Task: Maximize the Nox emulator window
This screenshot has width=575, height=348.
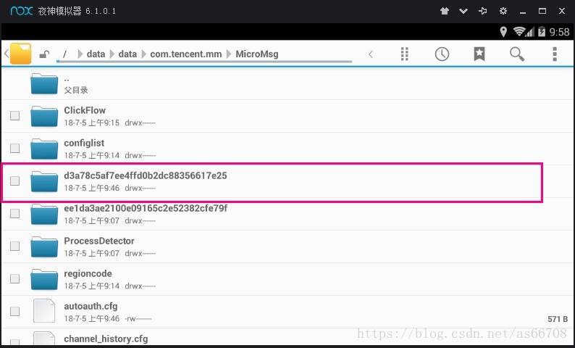Action: click(542, 11)
